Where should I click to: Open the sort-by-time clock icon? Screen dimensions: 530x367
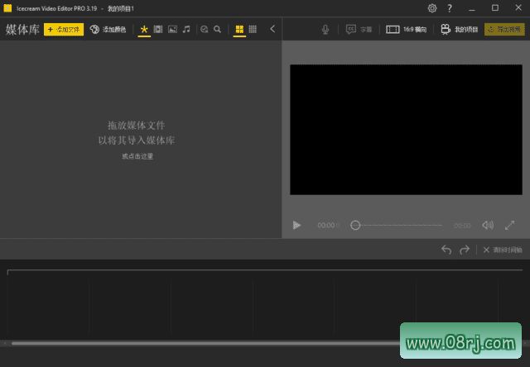click(204, 30)
